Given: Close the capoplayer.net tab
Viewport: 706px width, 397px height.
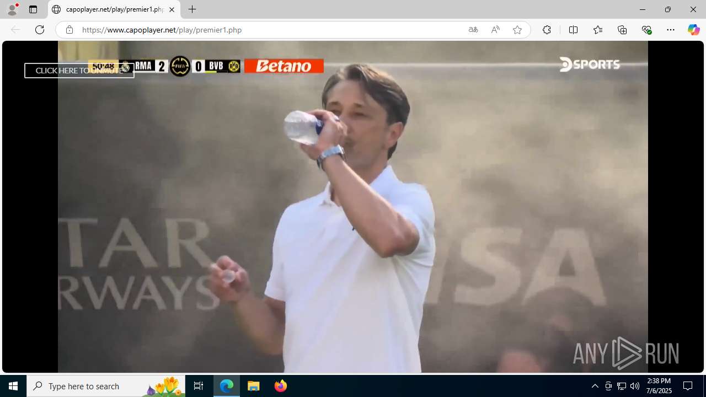Looking at the screenshot, I should pyautogui.click(x=172, y=9).
